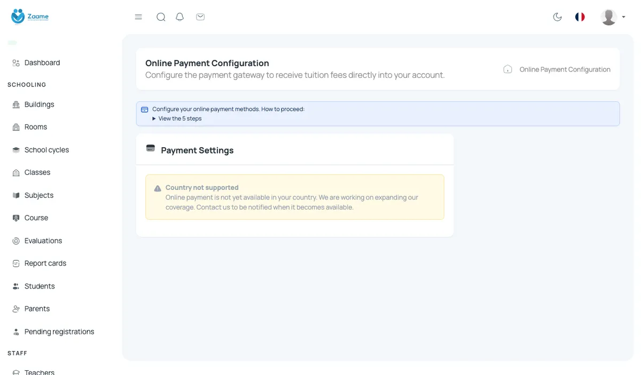Viewport: 641px width, 375px height.
Task: Click the SCHOOLING section label
Action: (x=27, y=85)
